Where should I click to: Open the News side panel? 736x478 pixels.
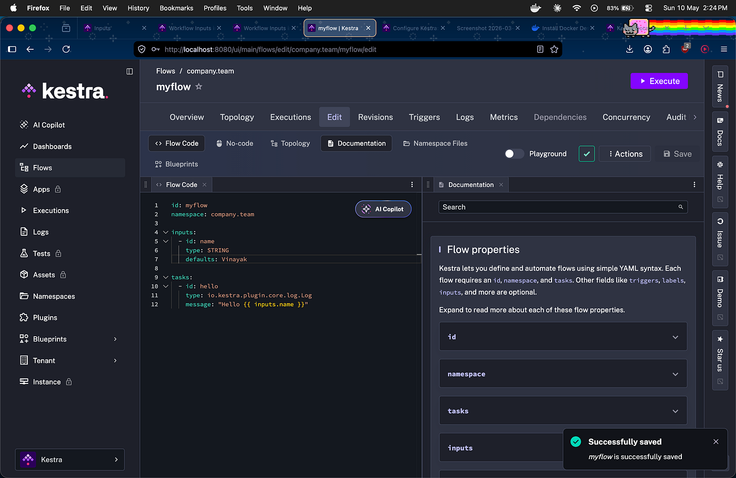tap(720, 87)
